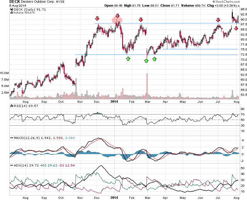Click the 90 level on RSI axis
This screenshot has width=247, height=200.
pos(242,109)
